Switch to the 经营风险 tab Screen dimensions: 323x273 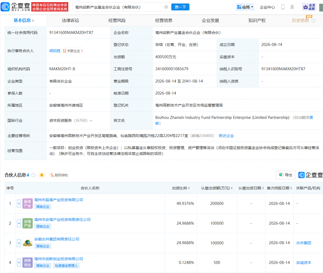[x=117, y=20]
